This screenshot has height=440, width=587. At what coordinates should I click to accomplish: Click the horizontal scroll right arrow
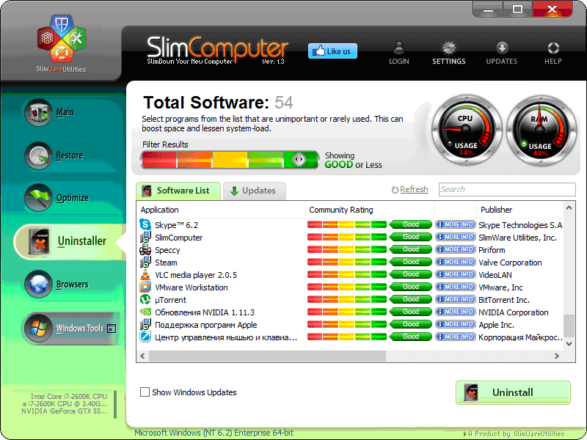(x=557, y=356)
